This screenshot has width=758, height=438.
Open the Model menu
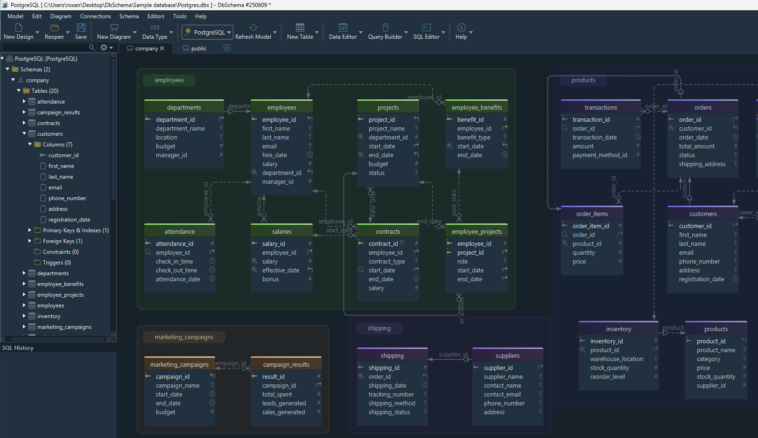pyautogui.click(x=15, y=16)
